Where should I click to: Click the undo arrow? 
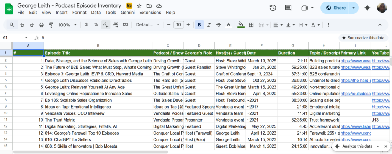[22, 25]
